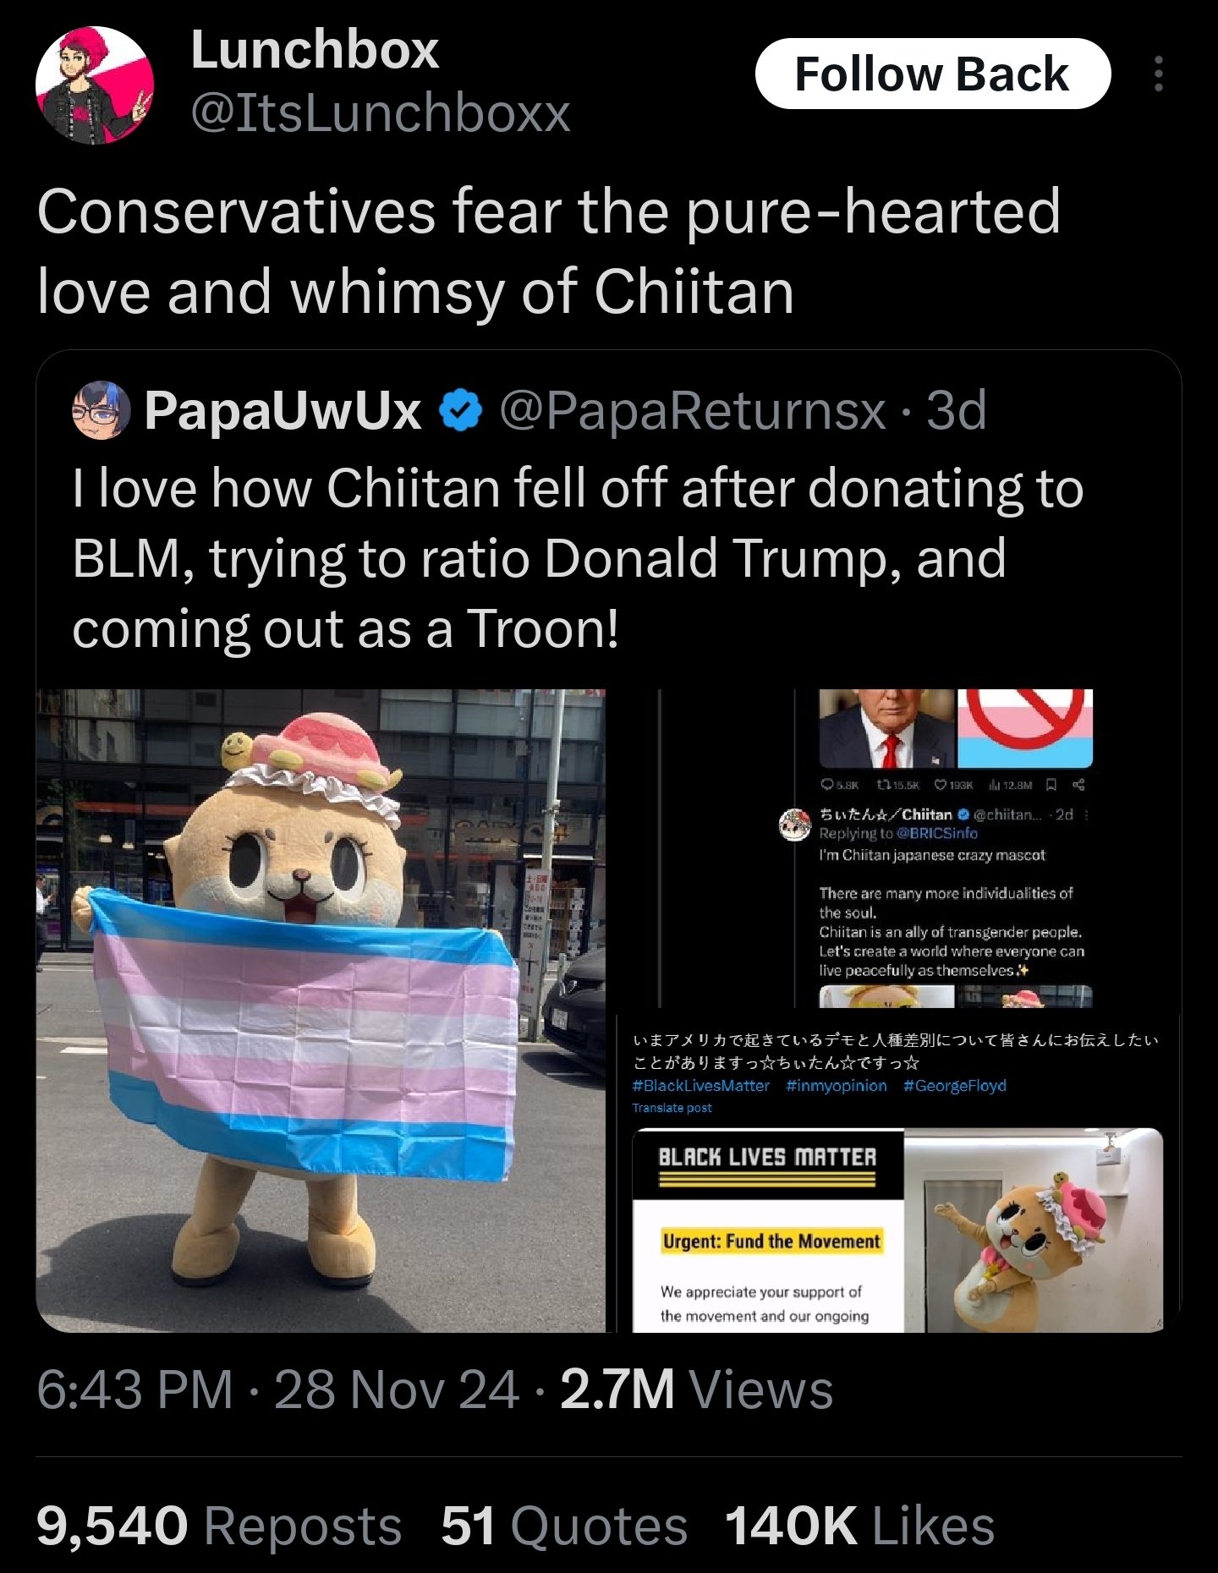
Task: Open the Black Lives Matter donation screenshot
Action: pos(898,1173)
